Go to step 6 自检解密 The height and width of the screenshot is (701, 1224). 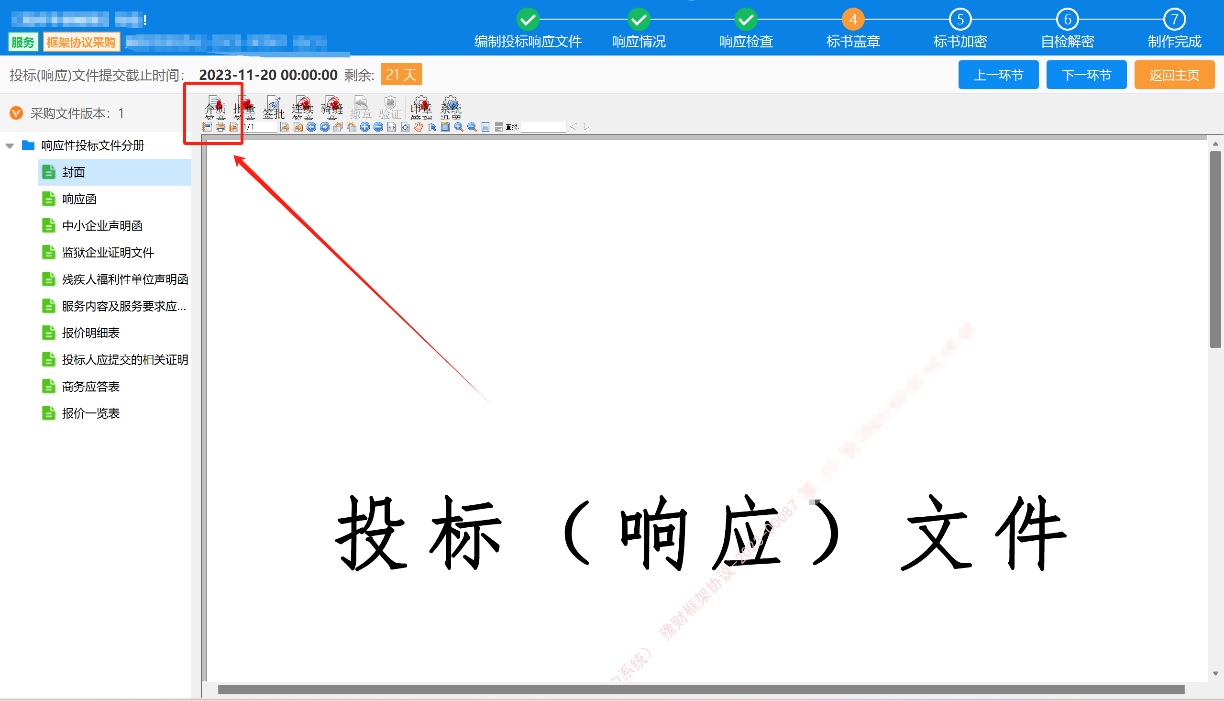[x=1068, y=29]
